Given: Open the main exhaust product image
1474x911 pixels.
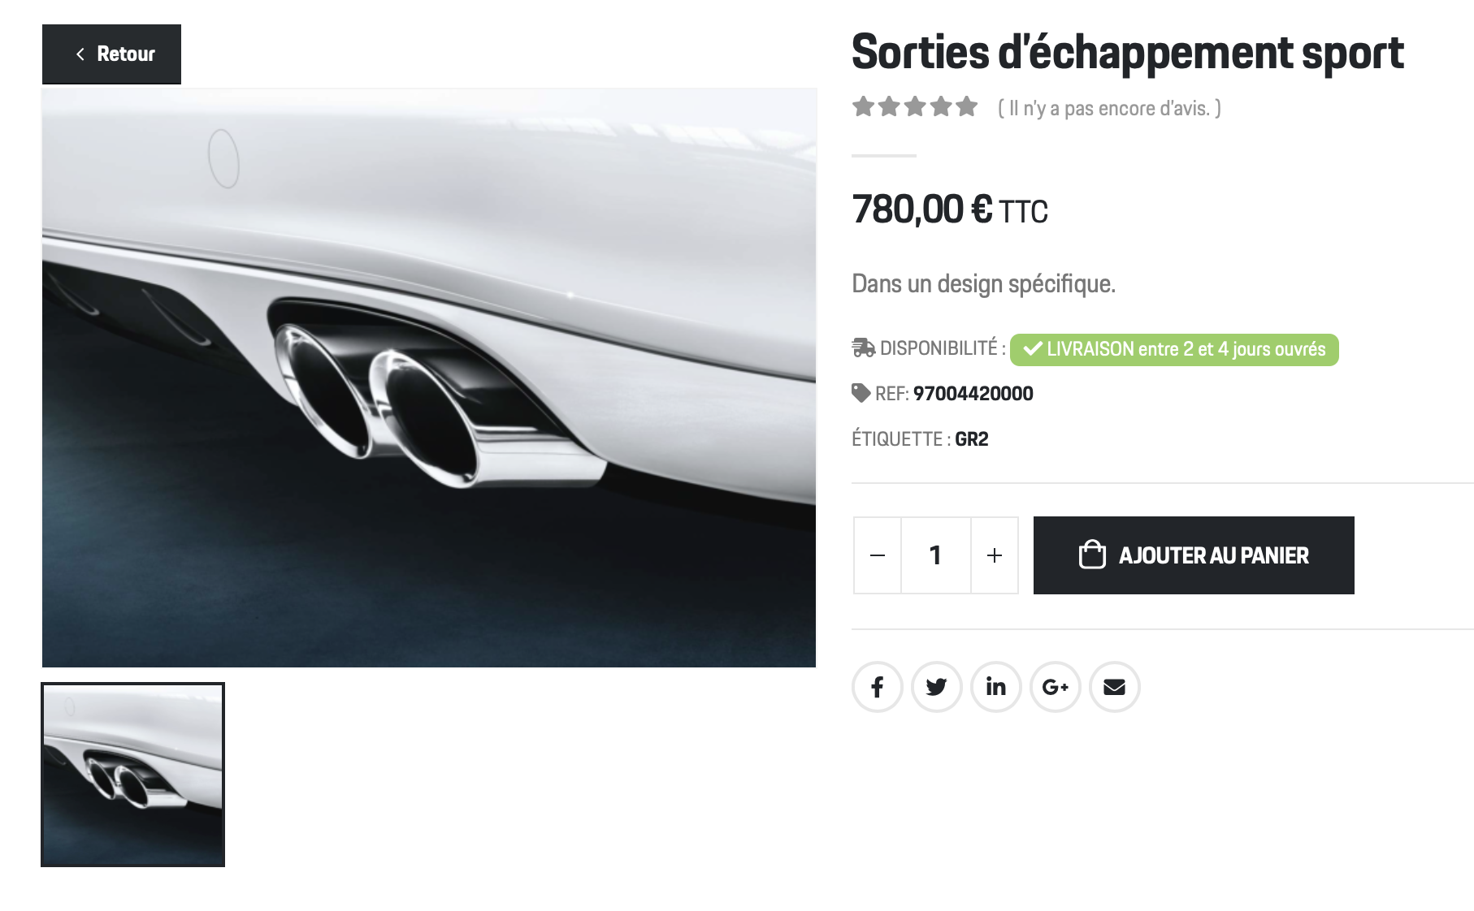Looking at the screenshot, I should 429,378.
